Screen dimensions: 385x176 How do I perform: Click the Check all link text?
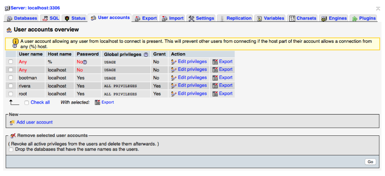click(x=40, y=102)
